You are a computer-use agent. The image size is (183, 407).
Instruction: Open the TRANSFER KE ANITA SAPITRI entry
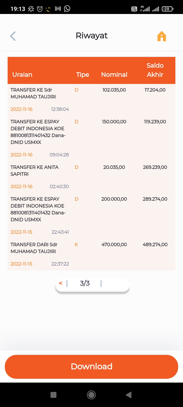click(35, 170)
